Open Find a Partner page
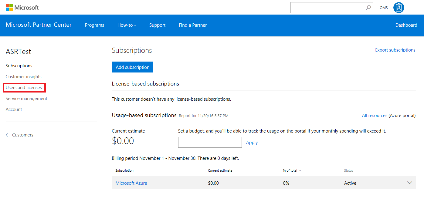Screen dimensions: 424x202 tap(192, 25)
